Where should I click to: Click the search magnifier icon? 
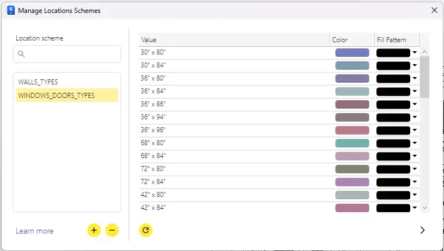coord(21,54)
